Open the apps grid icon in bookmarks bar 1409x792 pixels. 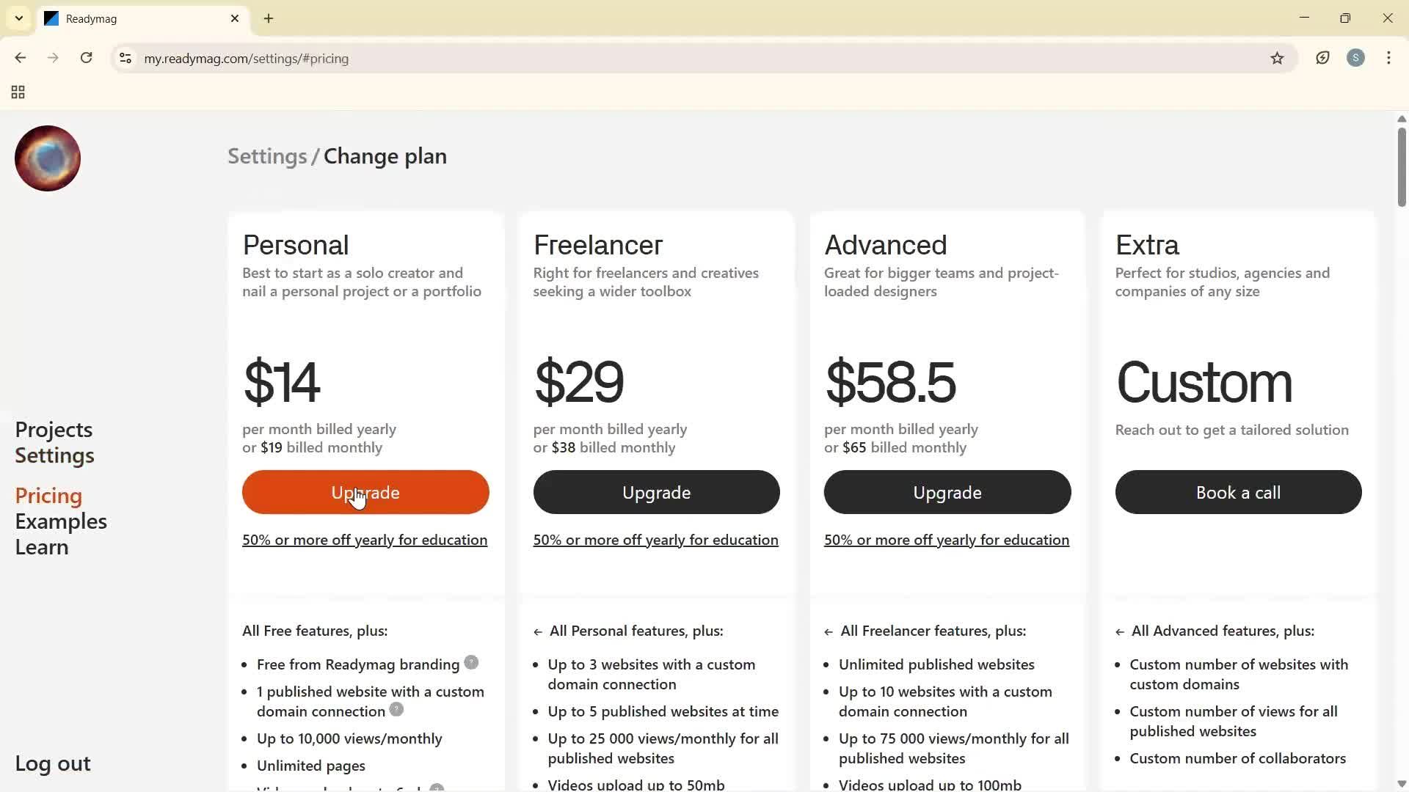(x=18, y=92)
